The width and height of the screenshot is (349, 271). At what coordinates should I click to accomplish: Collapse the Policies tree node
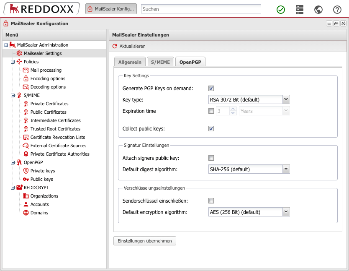(x=13, y=62)
